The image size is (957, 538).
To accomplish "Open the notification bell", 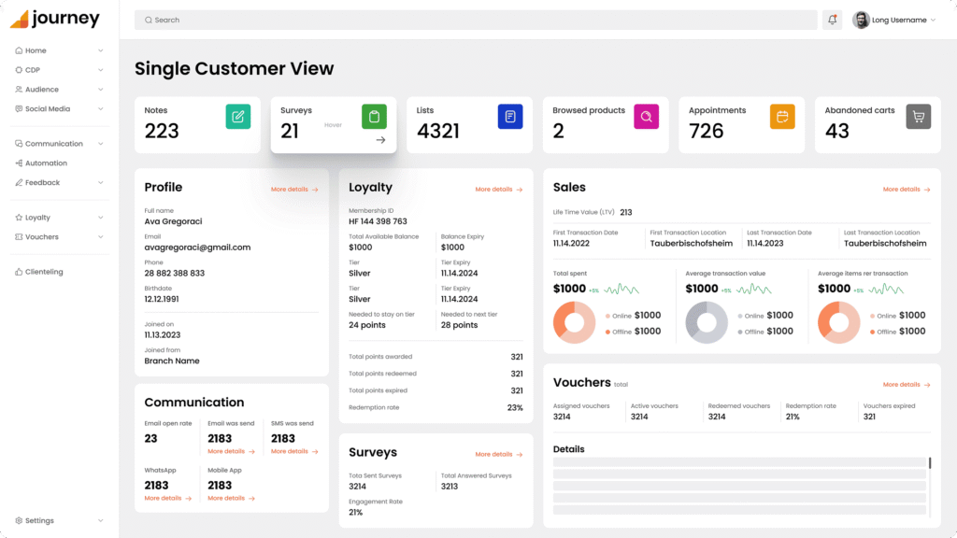I will pyautogui.click(x=832, y=20).
